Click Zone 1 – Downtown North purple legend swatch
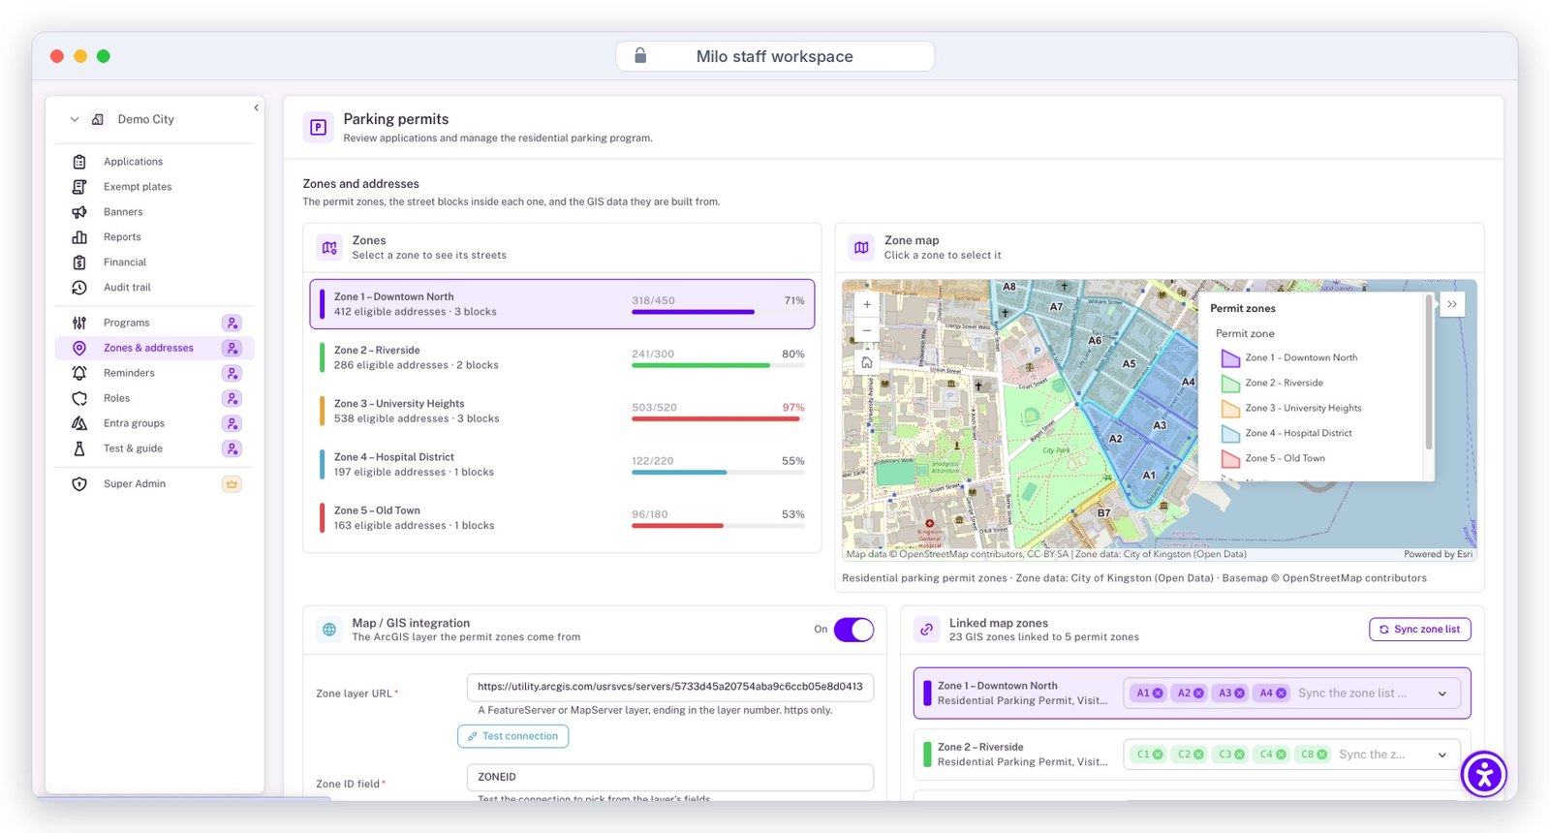 [x=1230, y=358]
